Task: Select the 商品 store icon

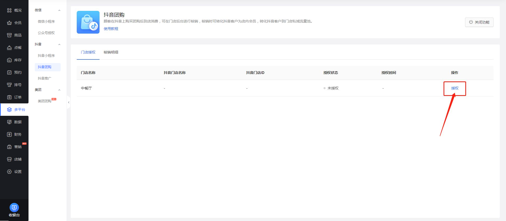Action: point(9,35)
